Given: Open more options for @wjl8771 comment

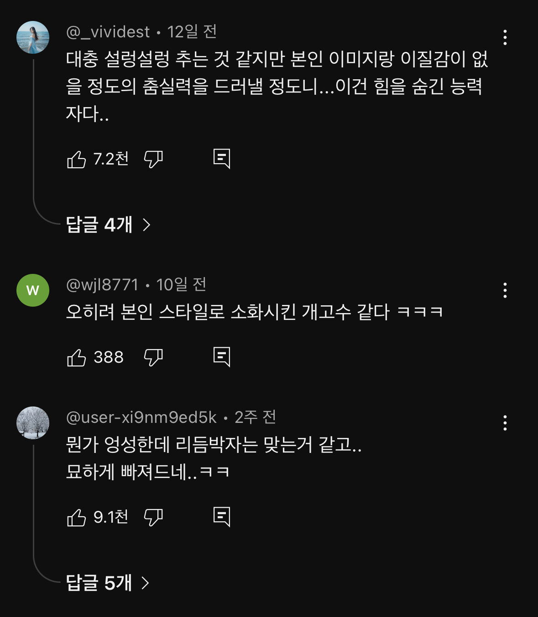Looking at the screenshot, I should (505, 290).
